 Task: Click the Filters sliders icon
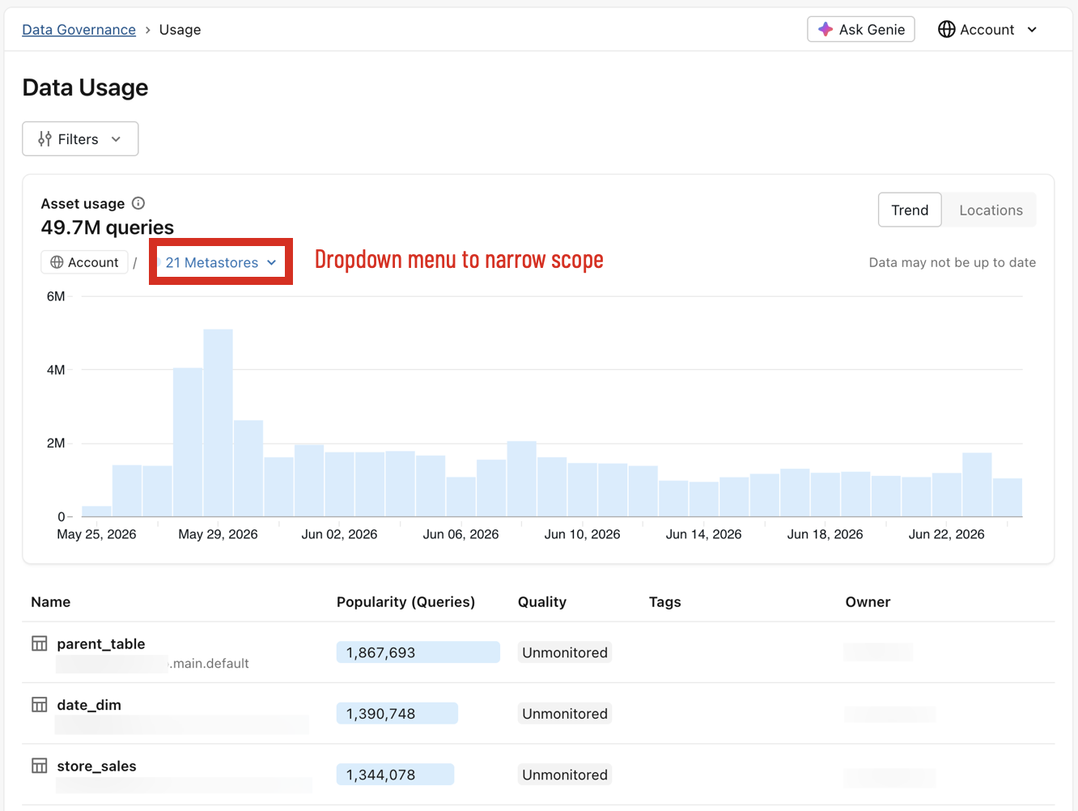tap(45, 139)
